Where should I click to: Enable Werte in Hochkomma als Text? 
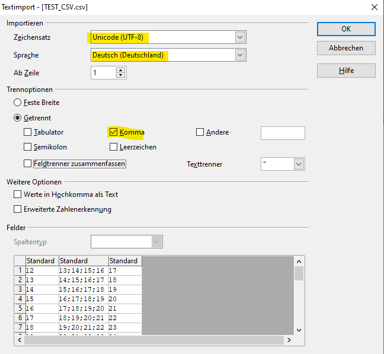[x=17, y=194]
